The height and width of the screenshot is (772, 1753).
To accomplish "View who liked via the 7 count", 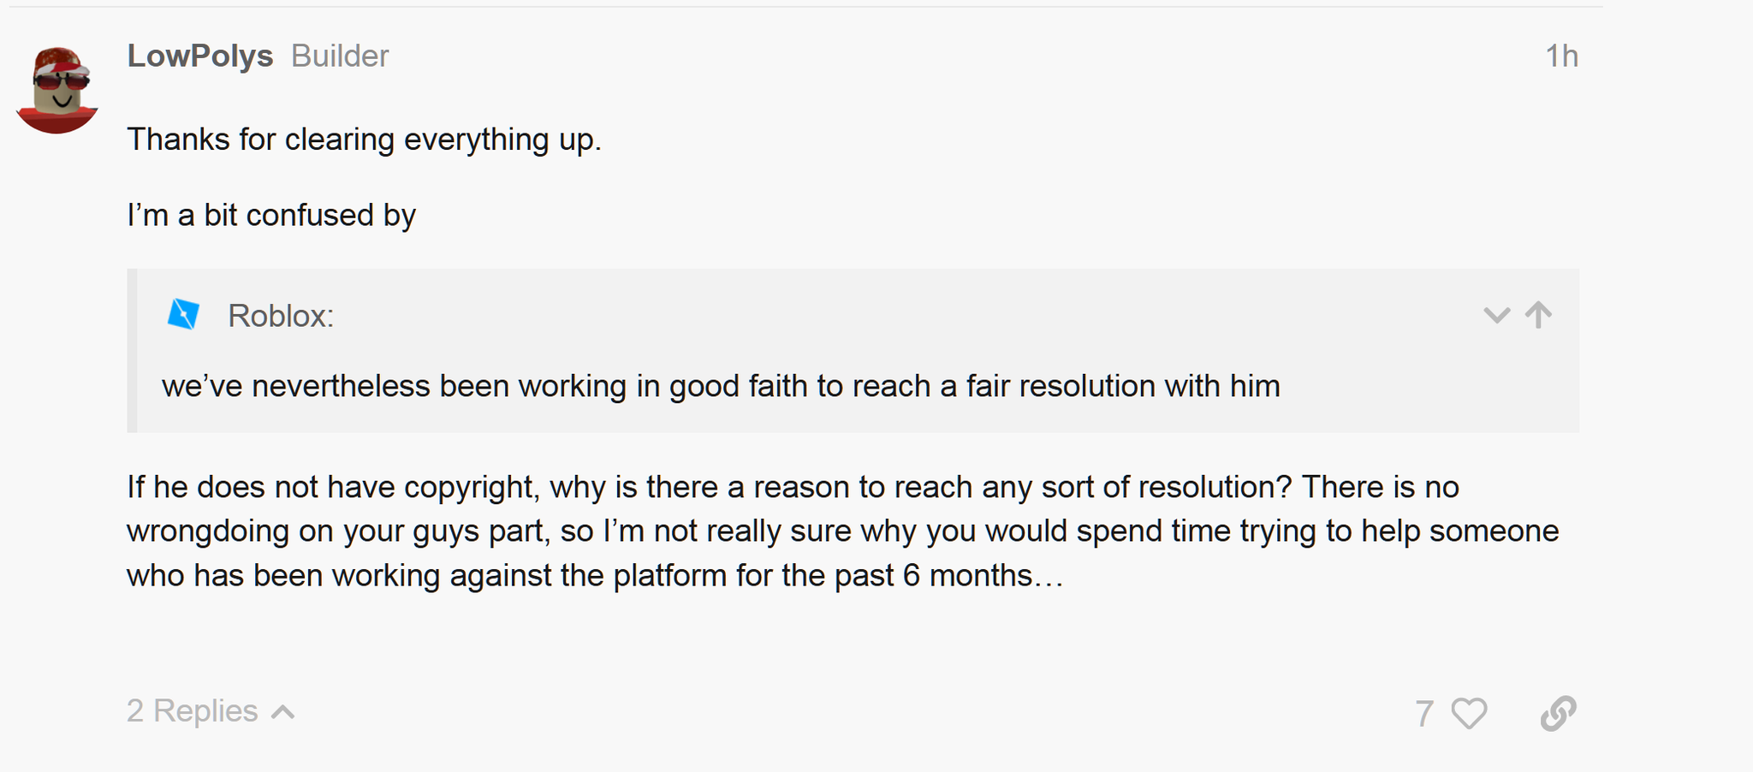I will 1424,713.
